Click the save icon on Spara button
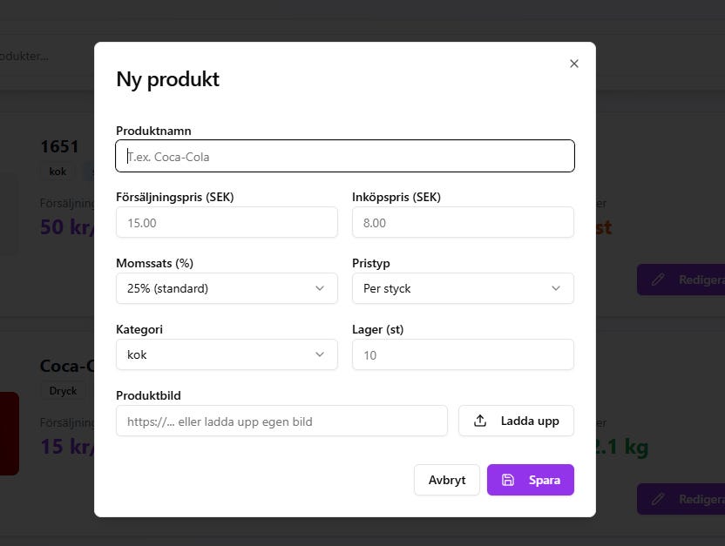The height and width of the screenshot is (546, 725). tap(508, 480)
